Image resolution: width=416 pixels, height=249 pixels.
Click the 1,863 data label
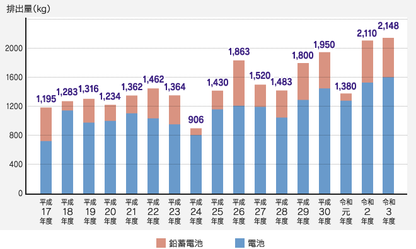tap(239, 52)
